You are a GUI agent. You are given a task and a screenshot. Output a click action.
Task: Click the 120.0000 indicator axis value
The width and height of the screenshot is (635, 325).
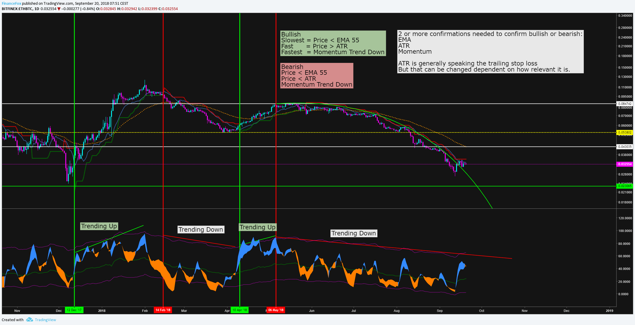click(625, 218)
